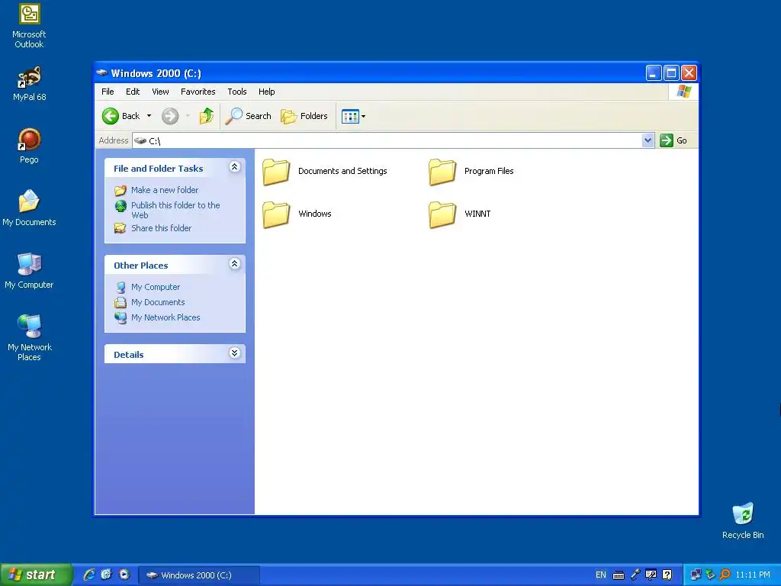Select the My Documents desktop icon

point(29,208)
